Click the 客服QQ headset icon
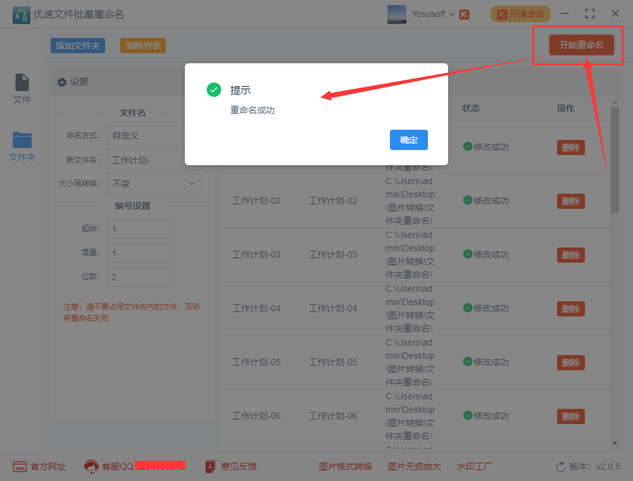Image resolution: width=633 pixels, height=481 pixels. (91, 466)
